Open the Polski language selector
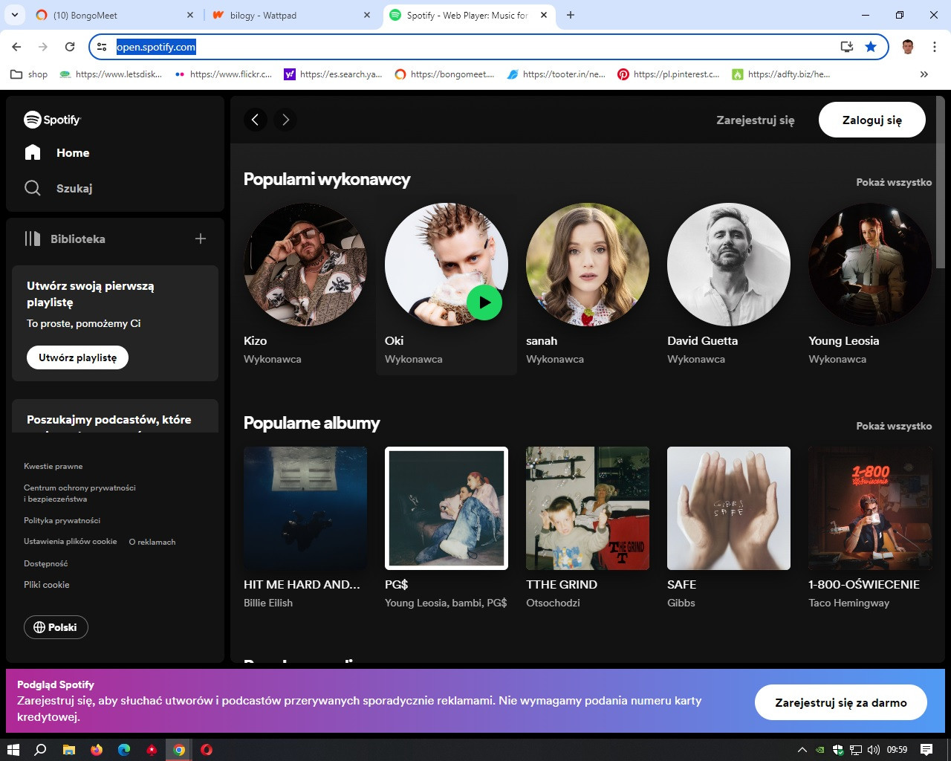The width and height of the screenshot is (951, 761). (56, 627)
